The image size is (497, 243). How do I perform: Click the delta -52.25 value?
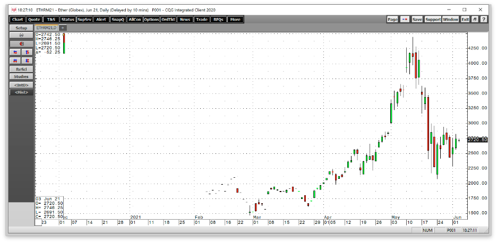[x=48, y=53]
